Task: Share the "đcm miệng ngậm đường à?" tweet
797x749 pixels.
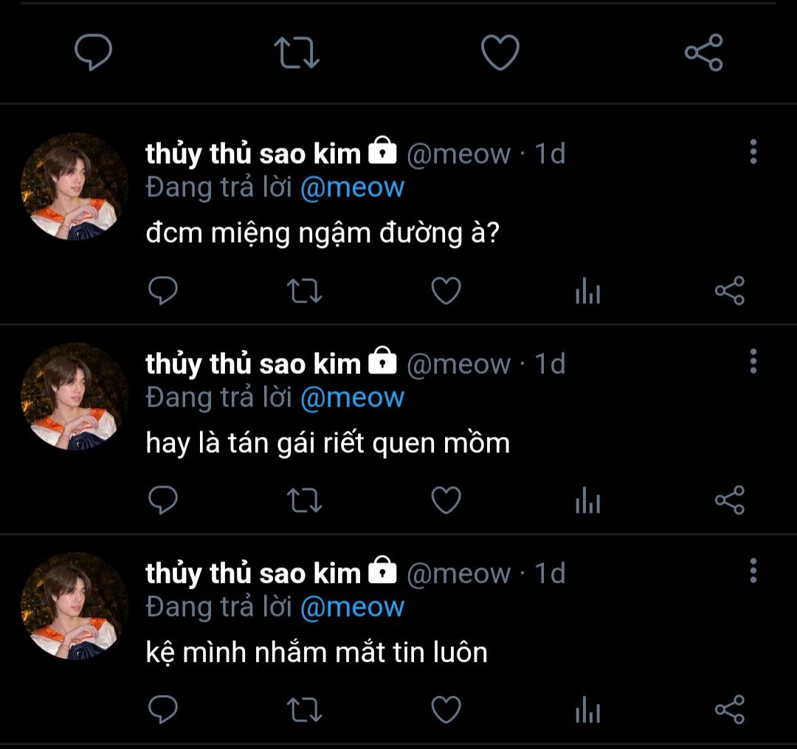Action: tap(730, 291)
